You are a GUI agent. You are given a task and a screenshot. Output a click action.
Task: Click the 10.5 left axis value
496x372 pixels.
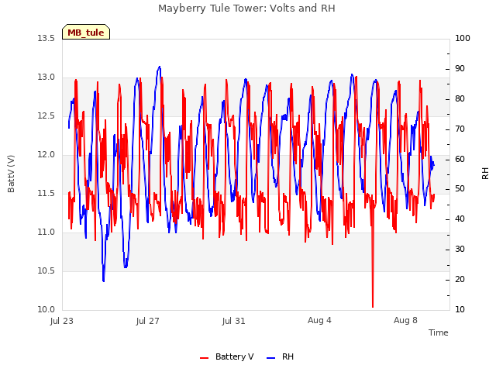click(x=46, y=270)
